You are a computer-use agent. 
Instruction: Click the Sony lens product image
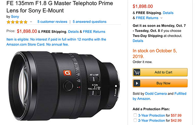[x=64, y=86]
